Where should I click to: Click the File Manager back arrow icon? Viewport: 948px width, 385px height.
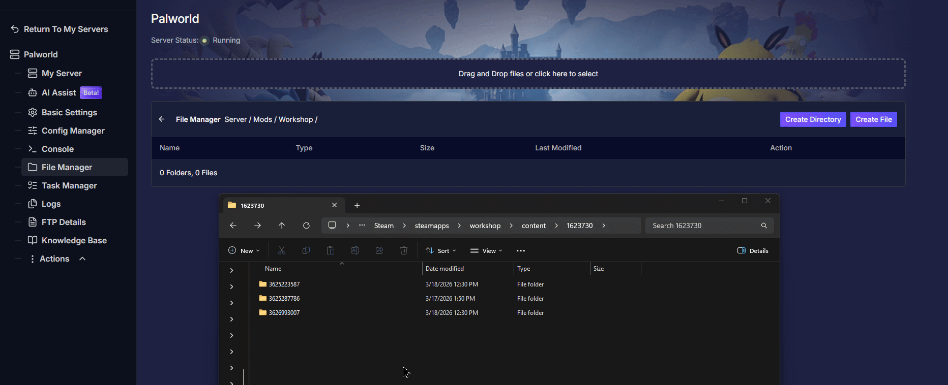pyautogui.click(x=162, y=119)
